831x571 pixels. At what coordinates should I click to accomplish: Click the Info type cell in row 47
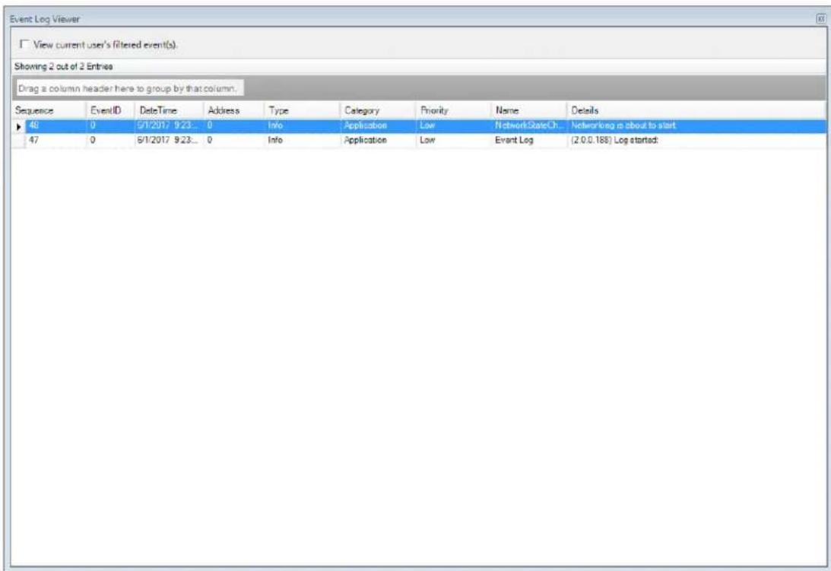(302, 141)
